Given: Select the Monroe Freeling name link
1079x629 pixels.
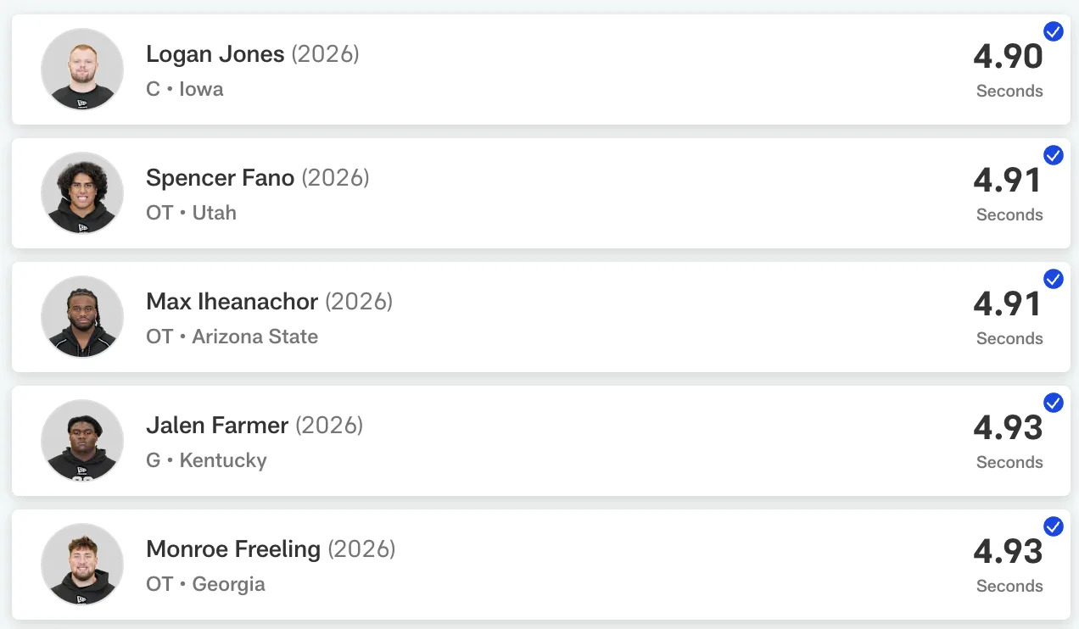Looking at the screenshot, I should pos(233,549).
